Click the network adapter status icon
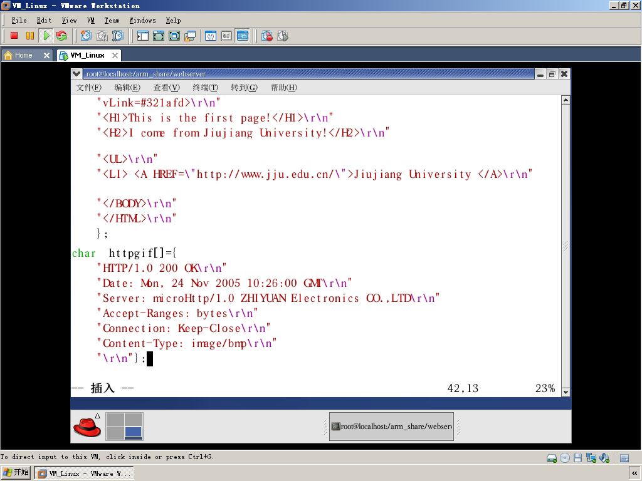Viewport: 642px width, 481px height. [x=591, y=458]
